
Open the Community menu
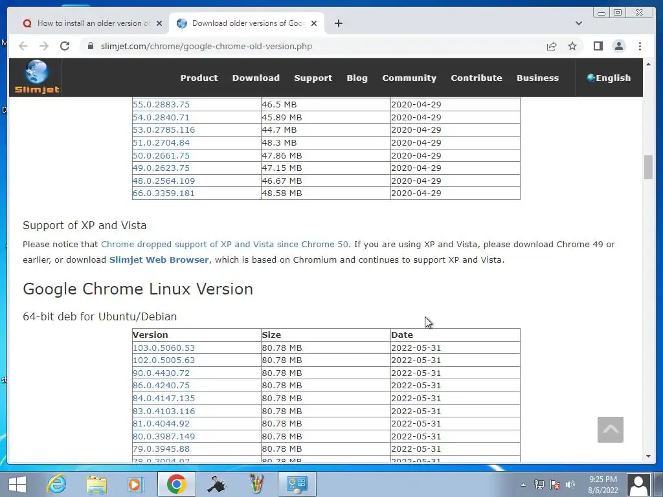(x=409, y=78)
